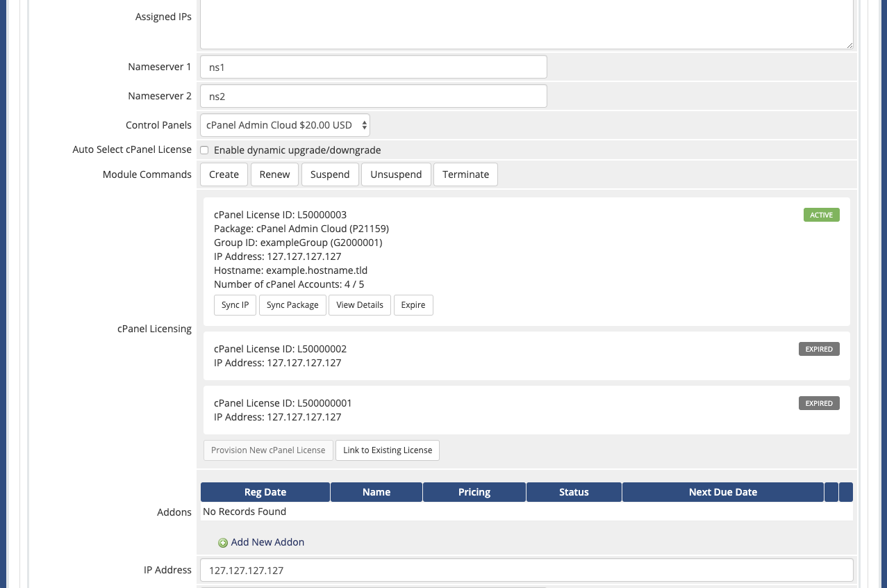The width and height of the screenshot is (887, 588).
Task: Click the 'Auto Select cPanel License' label
Action: point(132,149)
